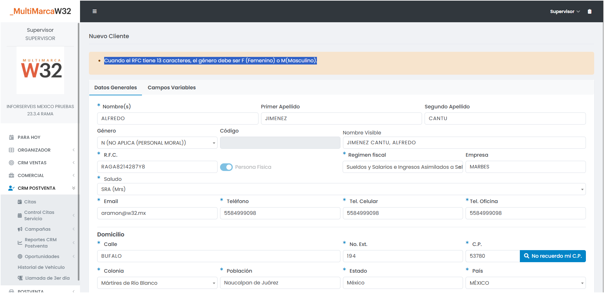
Task: Click the Oportunidades icon in sidebar
Action: point(20,256)
